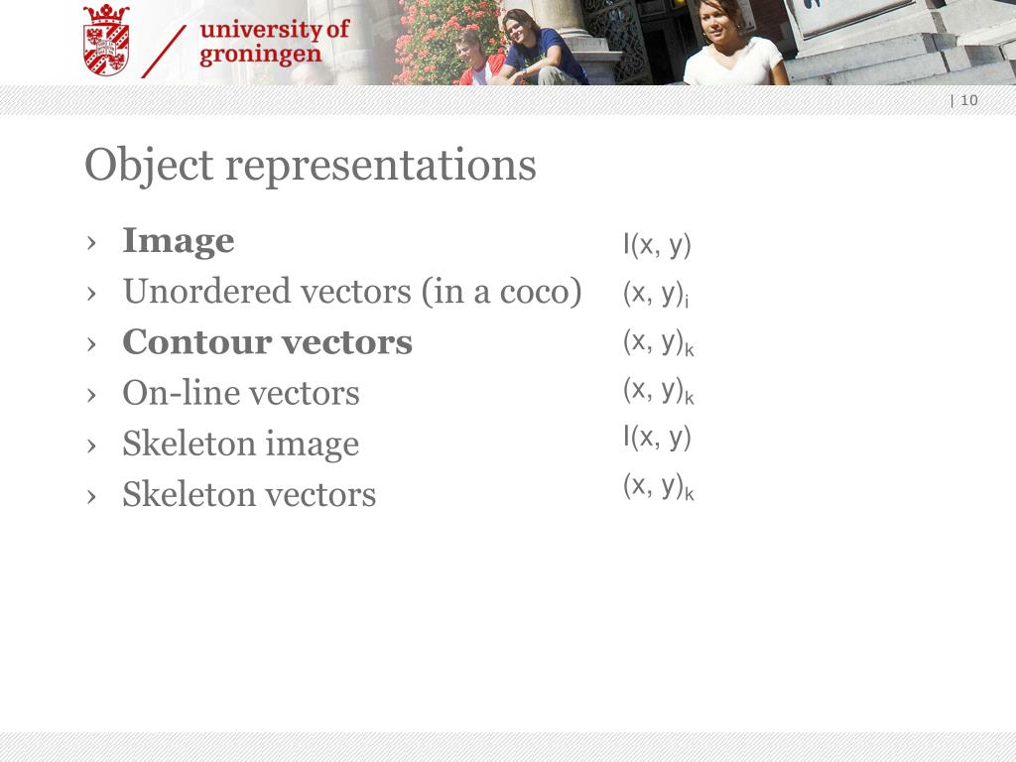Screen dimensions: 1016x762
Task: Select the 'On-line vectors' list item
Action: click(241, 393)
